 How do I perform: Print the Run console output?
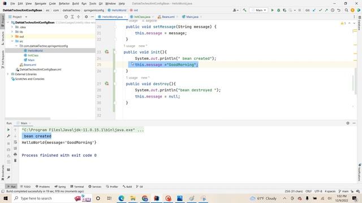(15, 154)
